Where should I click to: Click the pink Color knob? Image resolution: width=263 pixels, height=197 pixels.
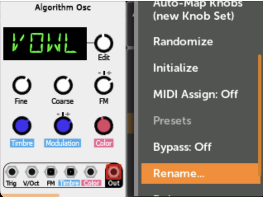pyautogui.click(x=104, y=126)
